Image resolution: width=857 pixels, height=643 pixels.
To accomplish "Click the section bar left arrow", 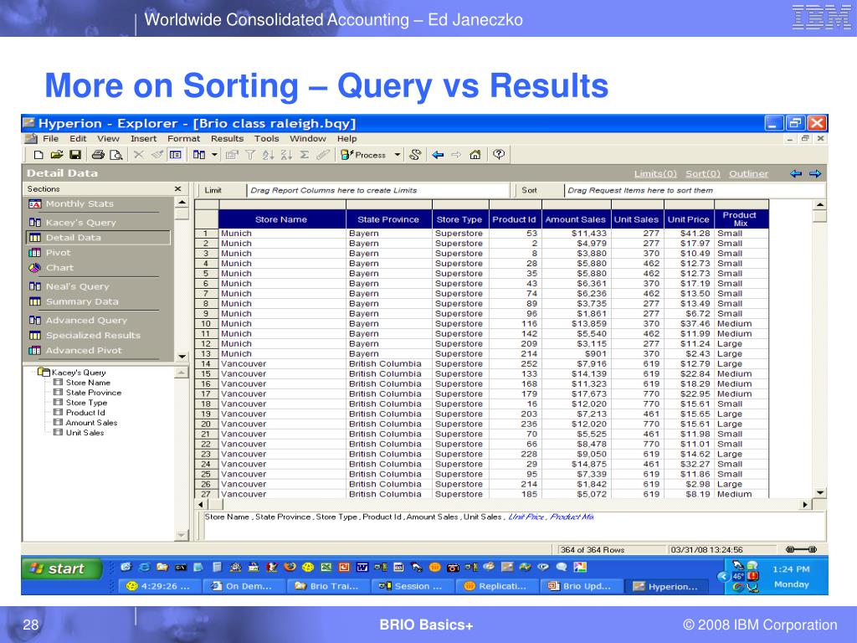I will [x=796, y=174].
